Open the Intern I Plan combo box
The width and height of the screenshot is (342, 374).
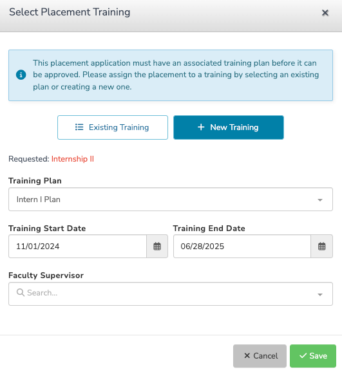(x=171, y=199)
